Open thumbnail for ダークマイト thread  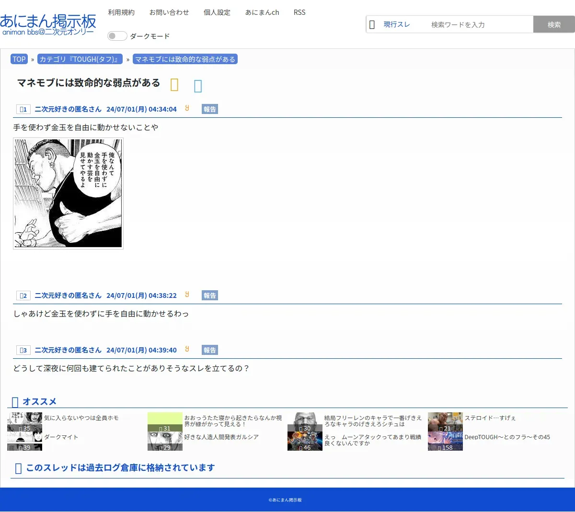24,441
